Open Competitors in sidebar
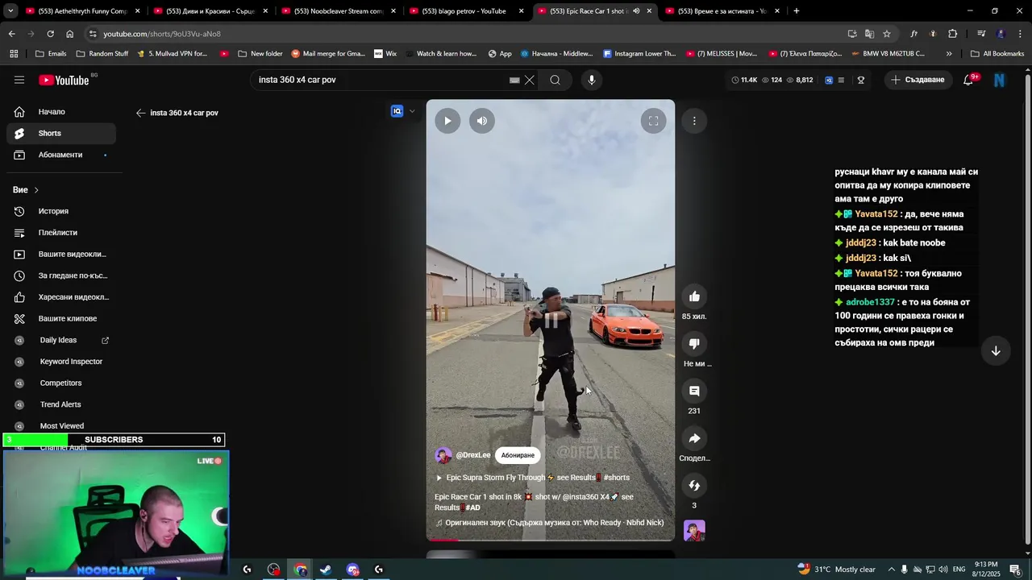 pyautogui.click(x=61, y=383)
